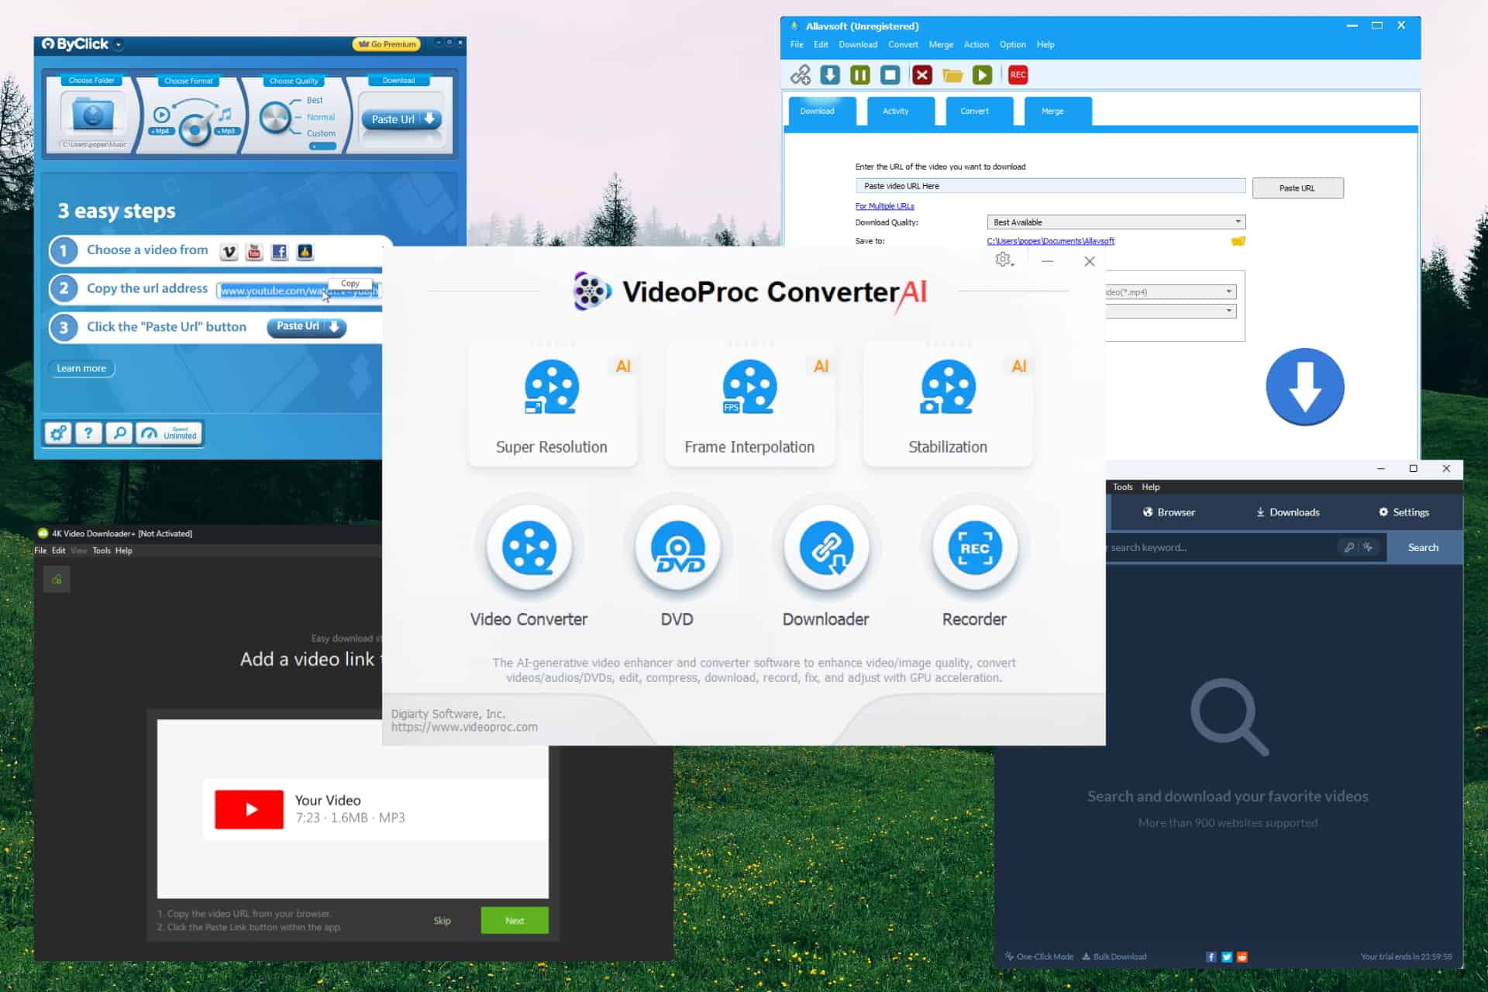
Task: Open Allavsoft Action menu
Action: tap(976, 45)
